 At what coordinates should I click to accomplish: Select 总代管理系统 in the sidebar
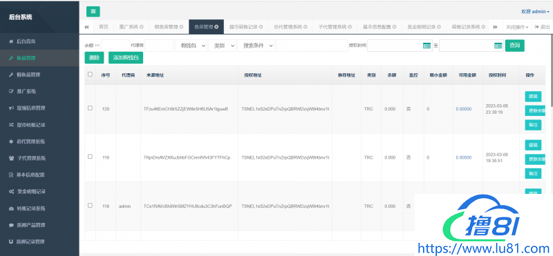[x=39, y=141]
